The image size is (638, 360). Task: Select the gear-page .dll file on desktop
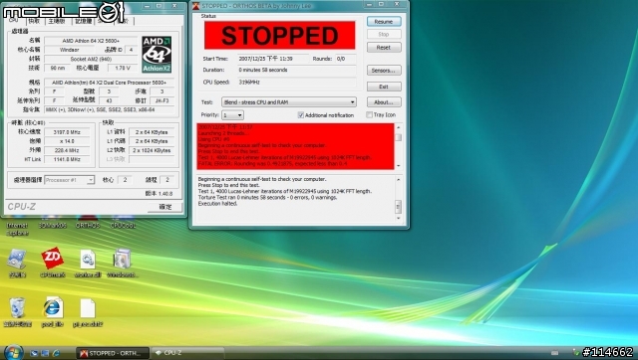click(88, 259)
